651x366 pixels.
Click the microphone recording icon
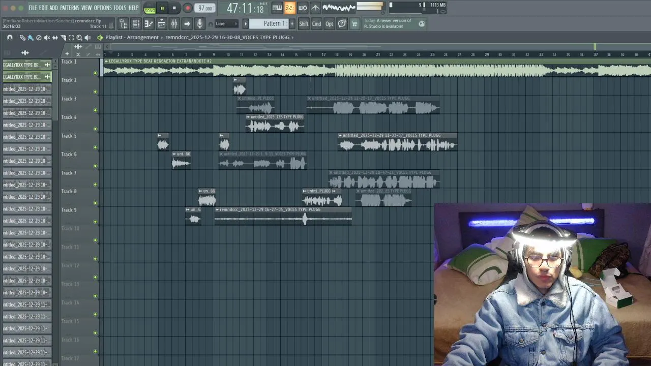(199, 24)
